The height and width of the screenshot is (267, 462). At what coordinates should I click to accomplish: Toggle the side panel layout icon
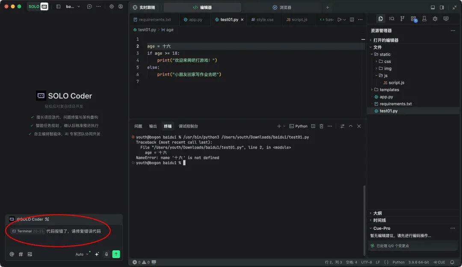441,7
